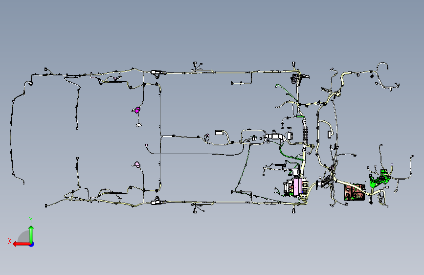Select the magenta connector part in harness
The width and height of the screenshot is (424, 275).
click(137, 110)
